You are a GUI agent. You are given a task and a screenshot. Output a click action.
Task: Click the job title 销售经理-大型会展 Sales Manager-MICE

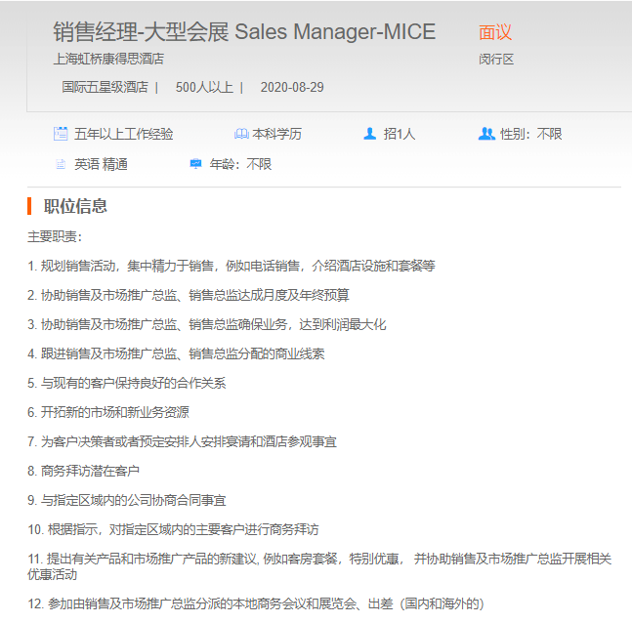pyautogui.click(x=244, y=32)
